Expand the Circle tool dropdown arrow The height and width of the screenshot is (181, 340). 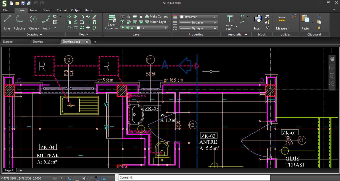point(38,28)
